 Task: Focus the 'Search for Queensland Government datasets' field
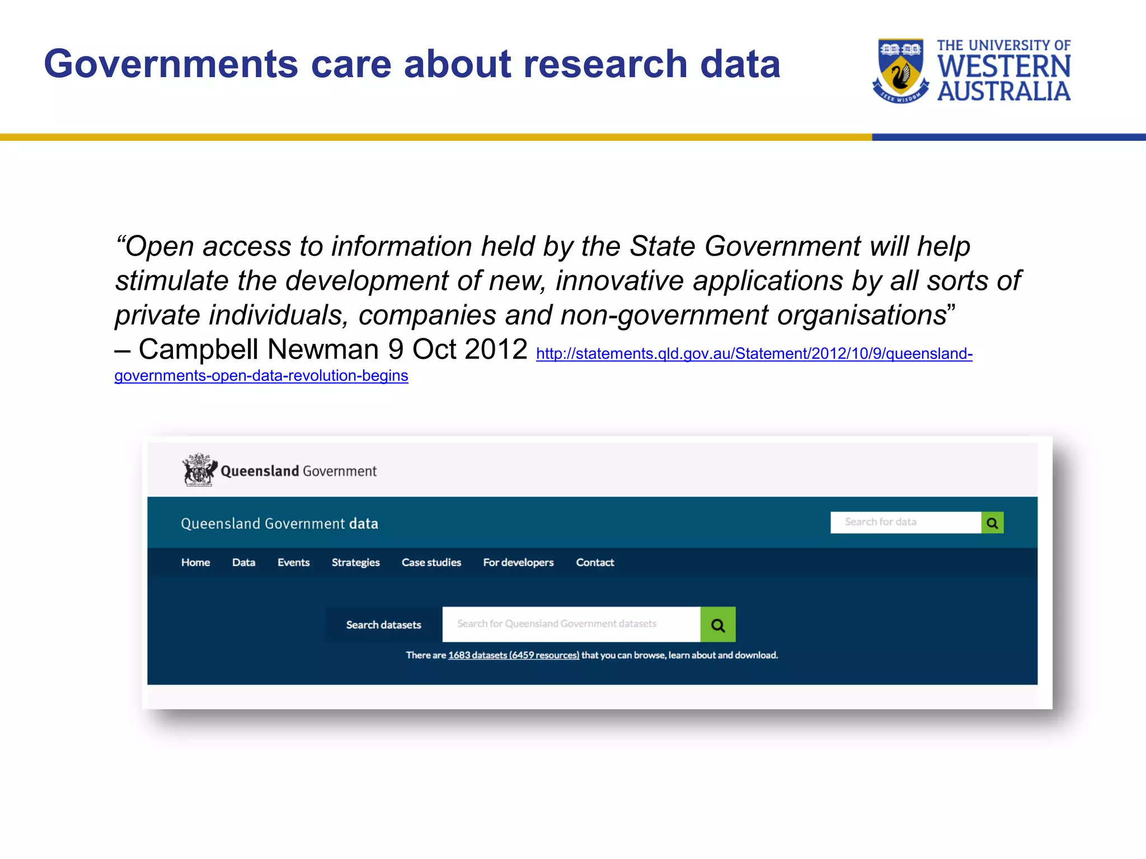coord(571,624)
